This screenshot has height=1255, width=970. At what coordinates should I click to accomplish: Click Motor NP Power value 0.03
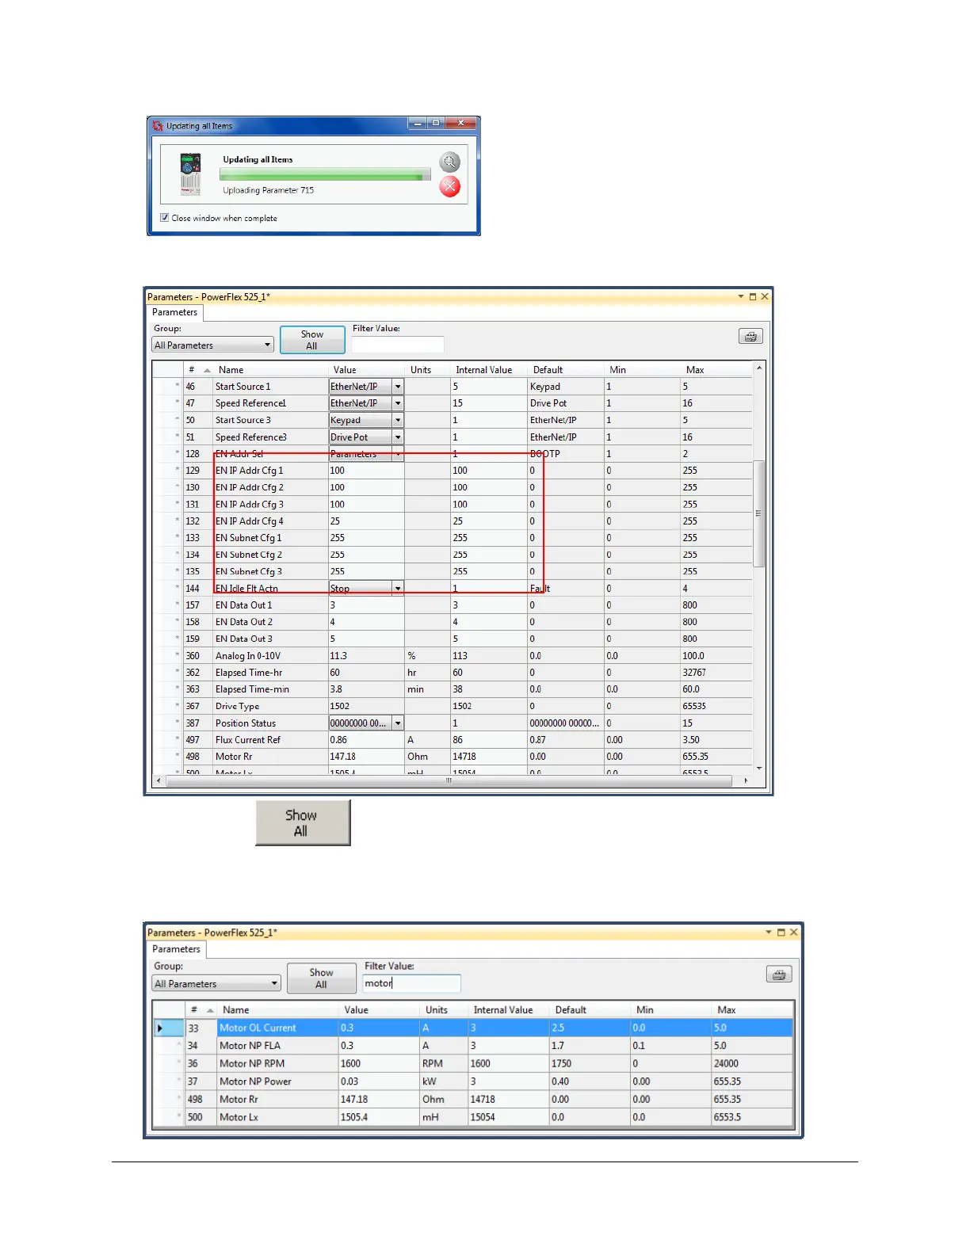tap(379, 1081)
